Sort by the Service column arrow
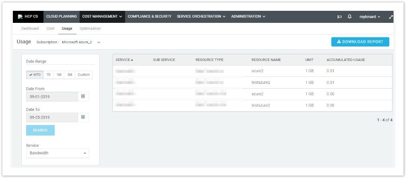This screenshot has width=406, height=178. (132, 60)
